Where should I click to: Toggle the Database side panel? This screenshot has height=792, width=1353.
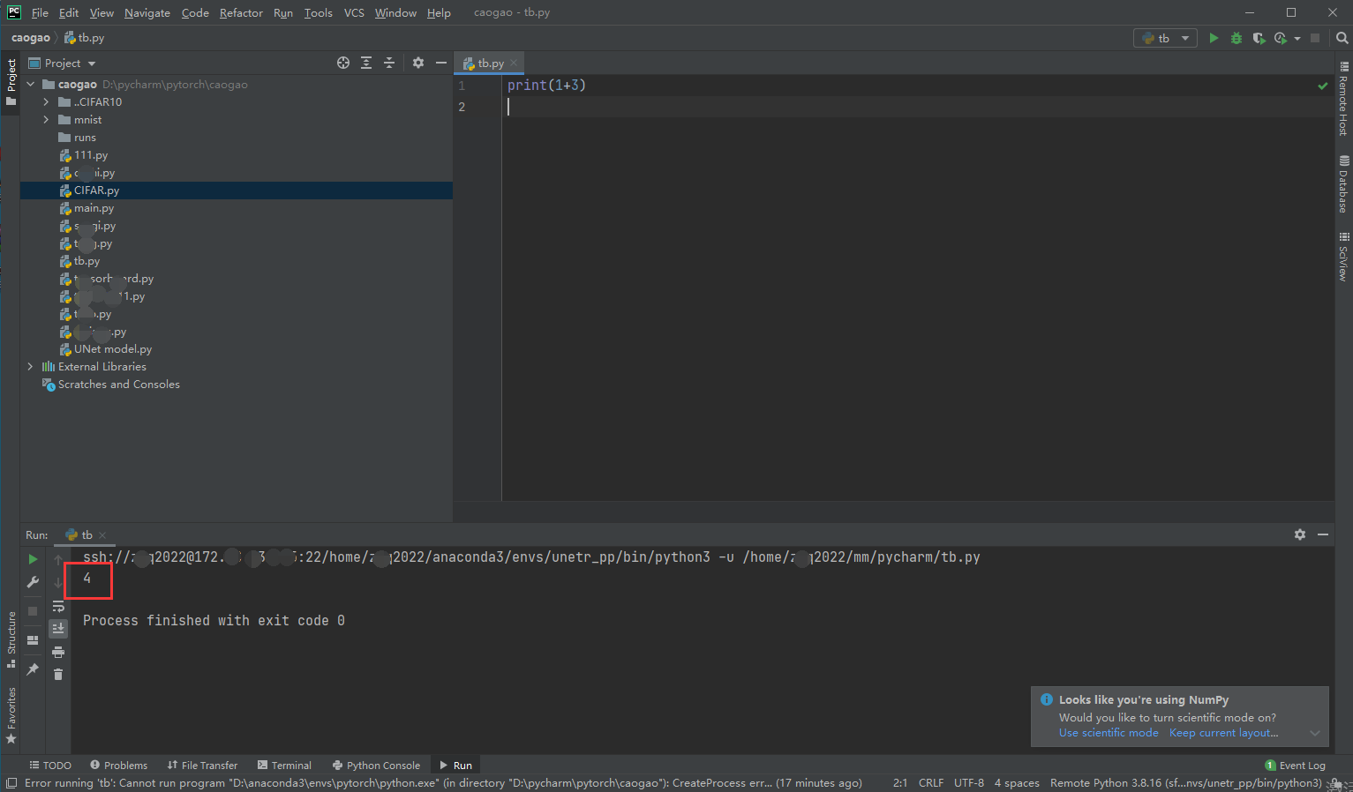[1343, 184]
